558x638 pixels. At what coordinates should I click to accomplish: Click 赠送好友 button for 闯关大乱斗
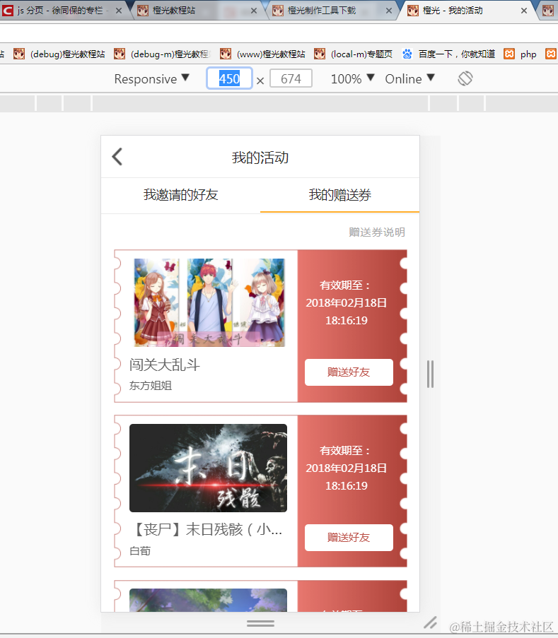click(x=349, y=372)
